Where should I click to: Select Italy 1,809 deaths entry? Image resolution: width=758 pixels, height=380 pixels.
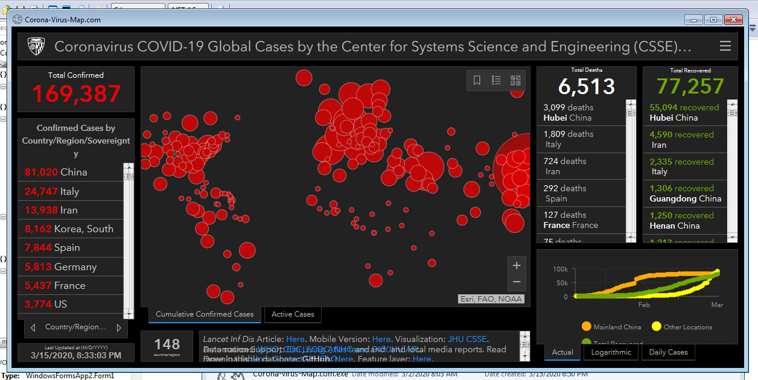point(581,139)
